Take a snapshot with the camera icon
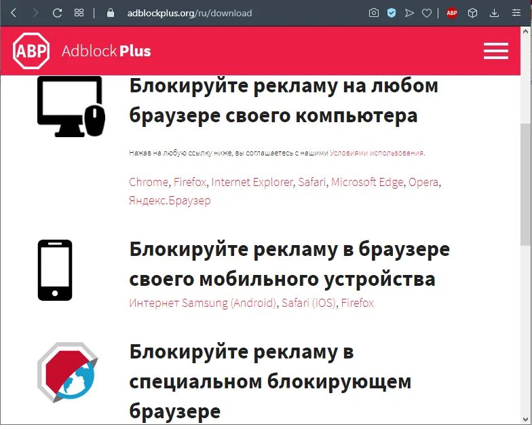The height and width of the screenshot is (425, 532). click(x=373, y=13)
